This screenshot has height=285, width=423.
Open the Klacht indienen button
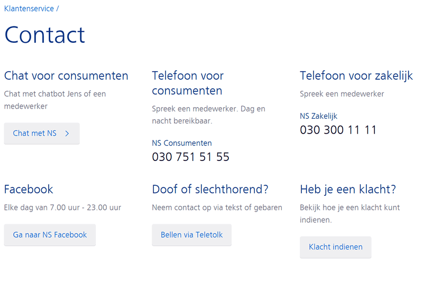tap(335, 247)
